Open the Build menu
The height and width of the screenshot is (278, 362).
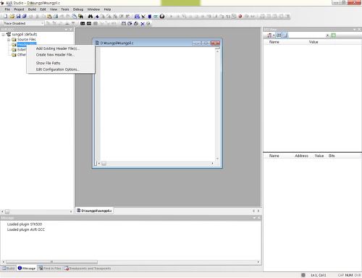click(x=32, y=9)
